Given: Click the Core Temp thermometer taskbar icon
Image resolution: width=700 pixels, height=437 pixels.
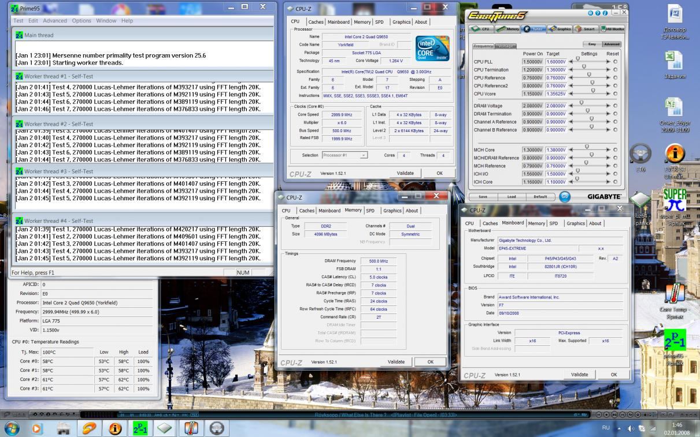Looking at the screenshot, I should pos(191,428).
